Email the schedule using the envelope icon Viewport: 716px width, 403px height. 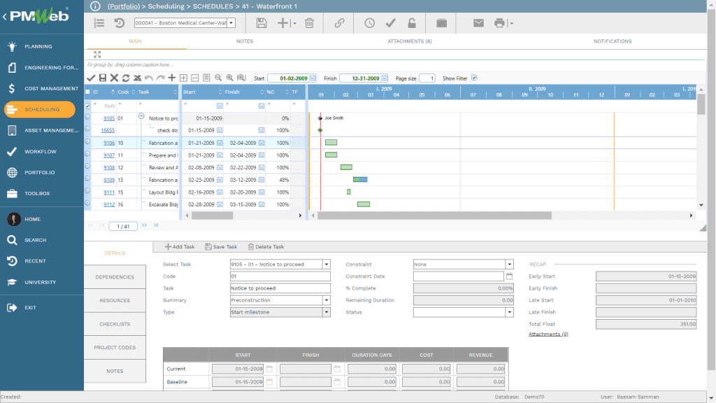[479, 22]
